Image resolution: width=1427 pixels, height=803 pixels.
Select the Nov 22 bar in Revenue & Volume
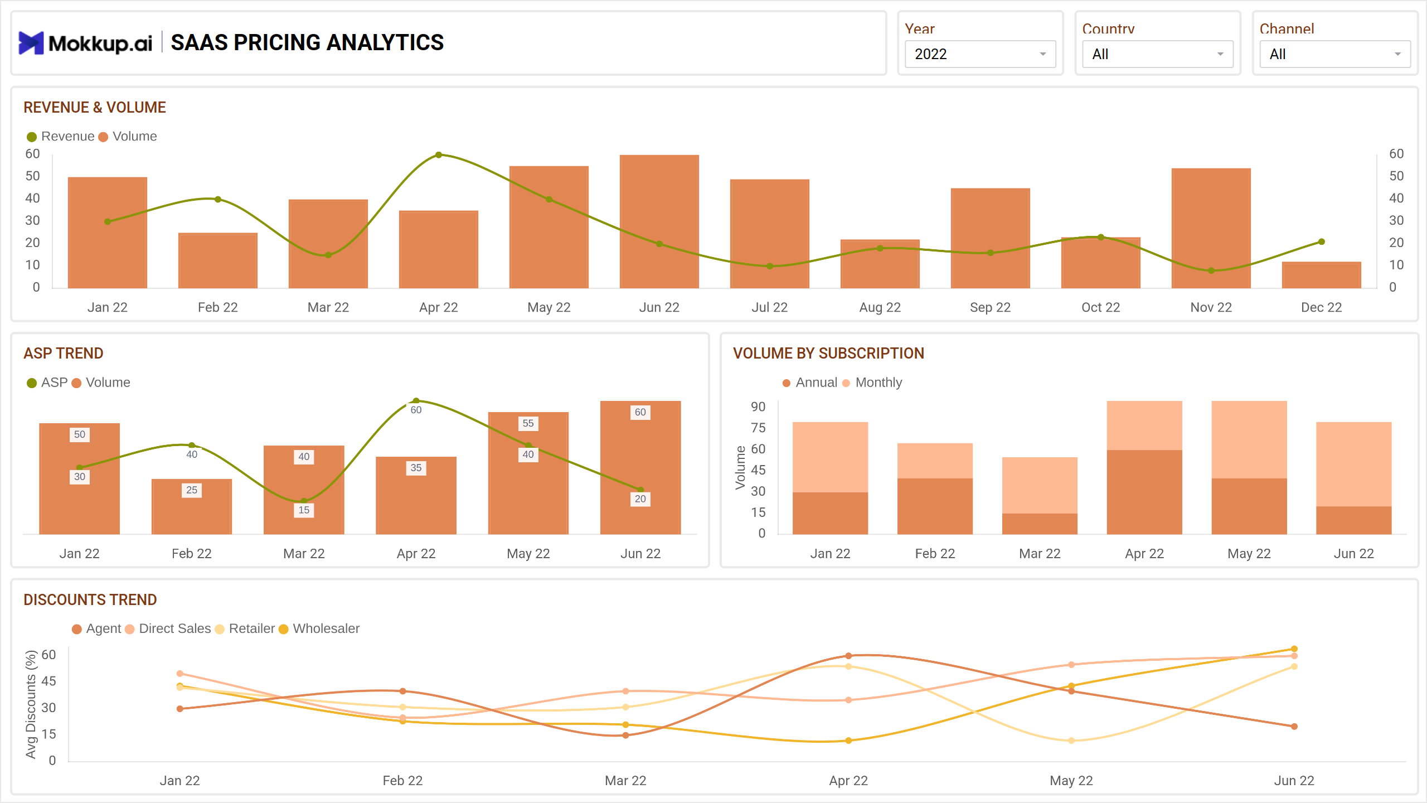1211,228
